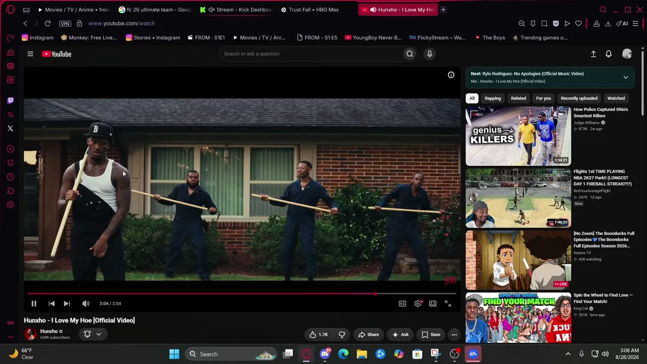
Task: Open the more actions menu below the video
Action: coord(454,334)
